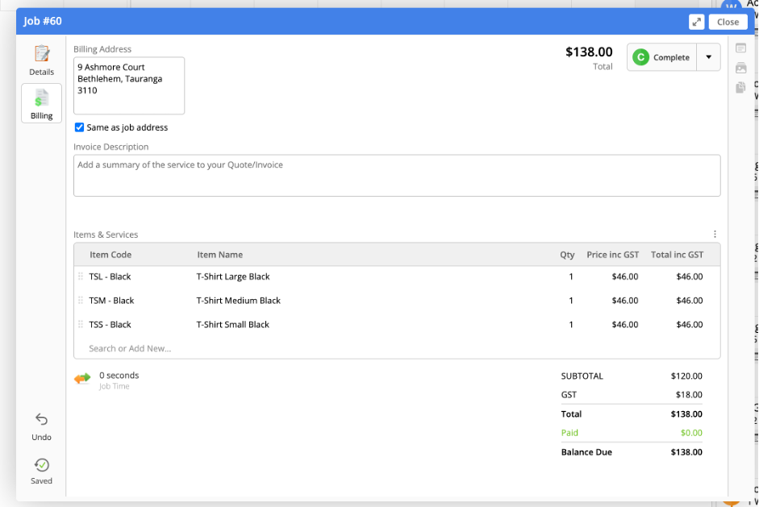Click the Price inc GST header

(x=612, y=255)
